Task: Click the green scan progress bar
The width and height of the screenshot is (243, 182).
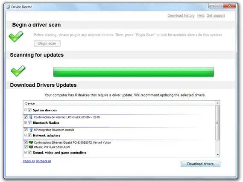Action: coord(133,72)
